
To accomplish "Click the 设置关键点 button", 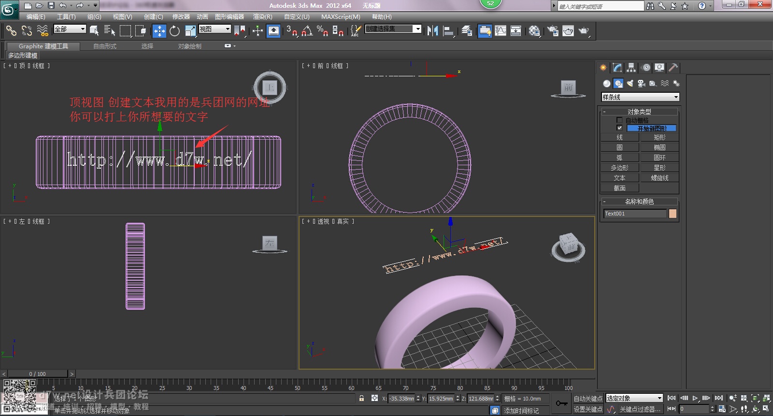I will 588,409.
